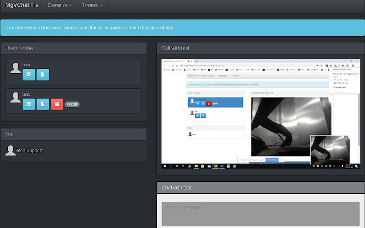365x228 pixels.
Task: Click test's user avatar icon
Action: pyautogui.click(x=15, y=97)
